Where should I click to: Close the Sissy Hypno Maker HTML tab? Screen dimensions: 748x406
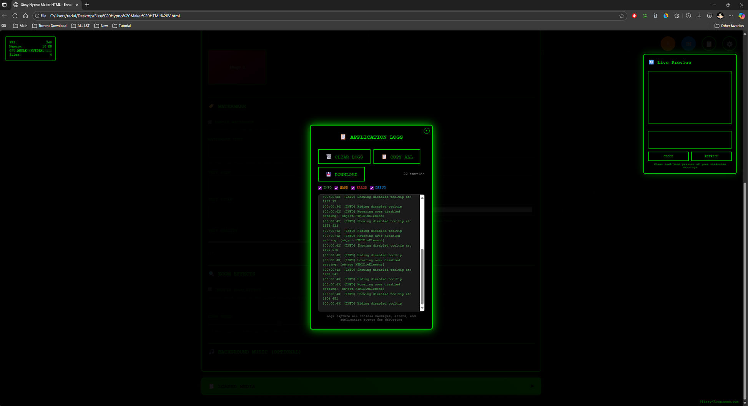[x=77, y=5]
